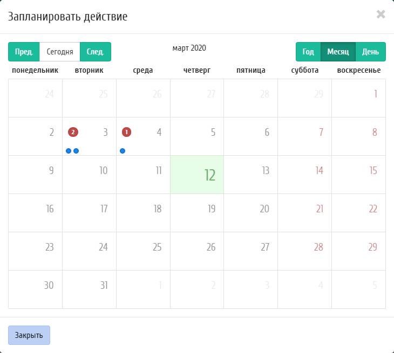Jump to today with Сегодня button
Viewport: 394px width, 353px height.
60,52
